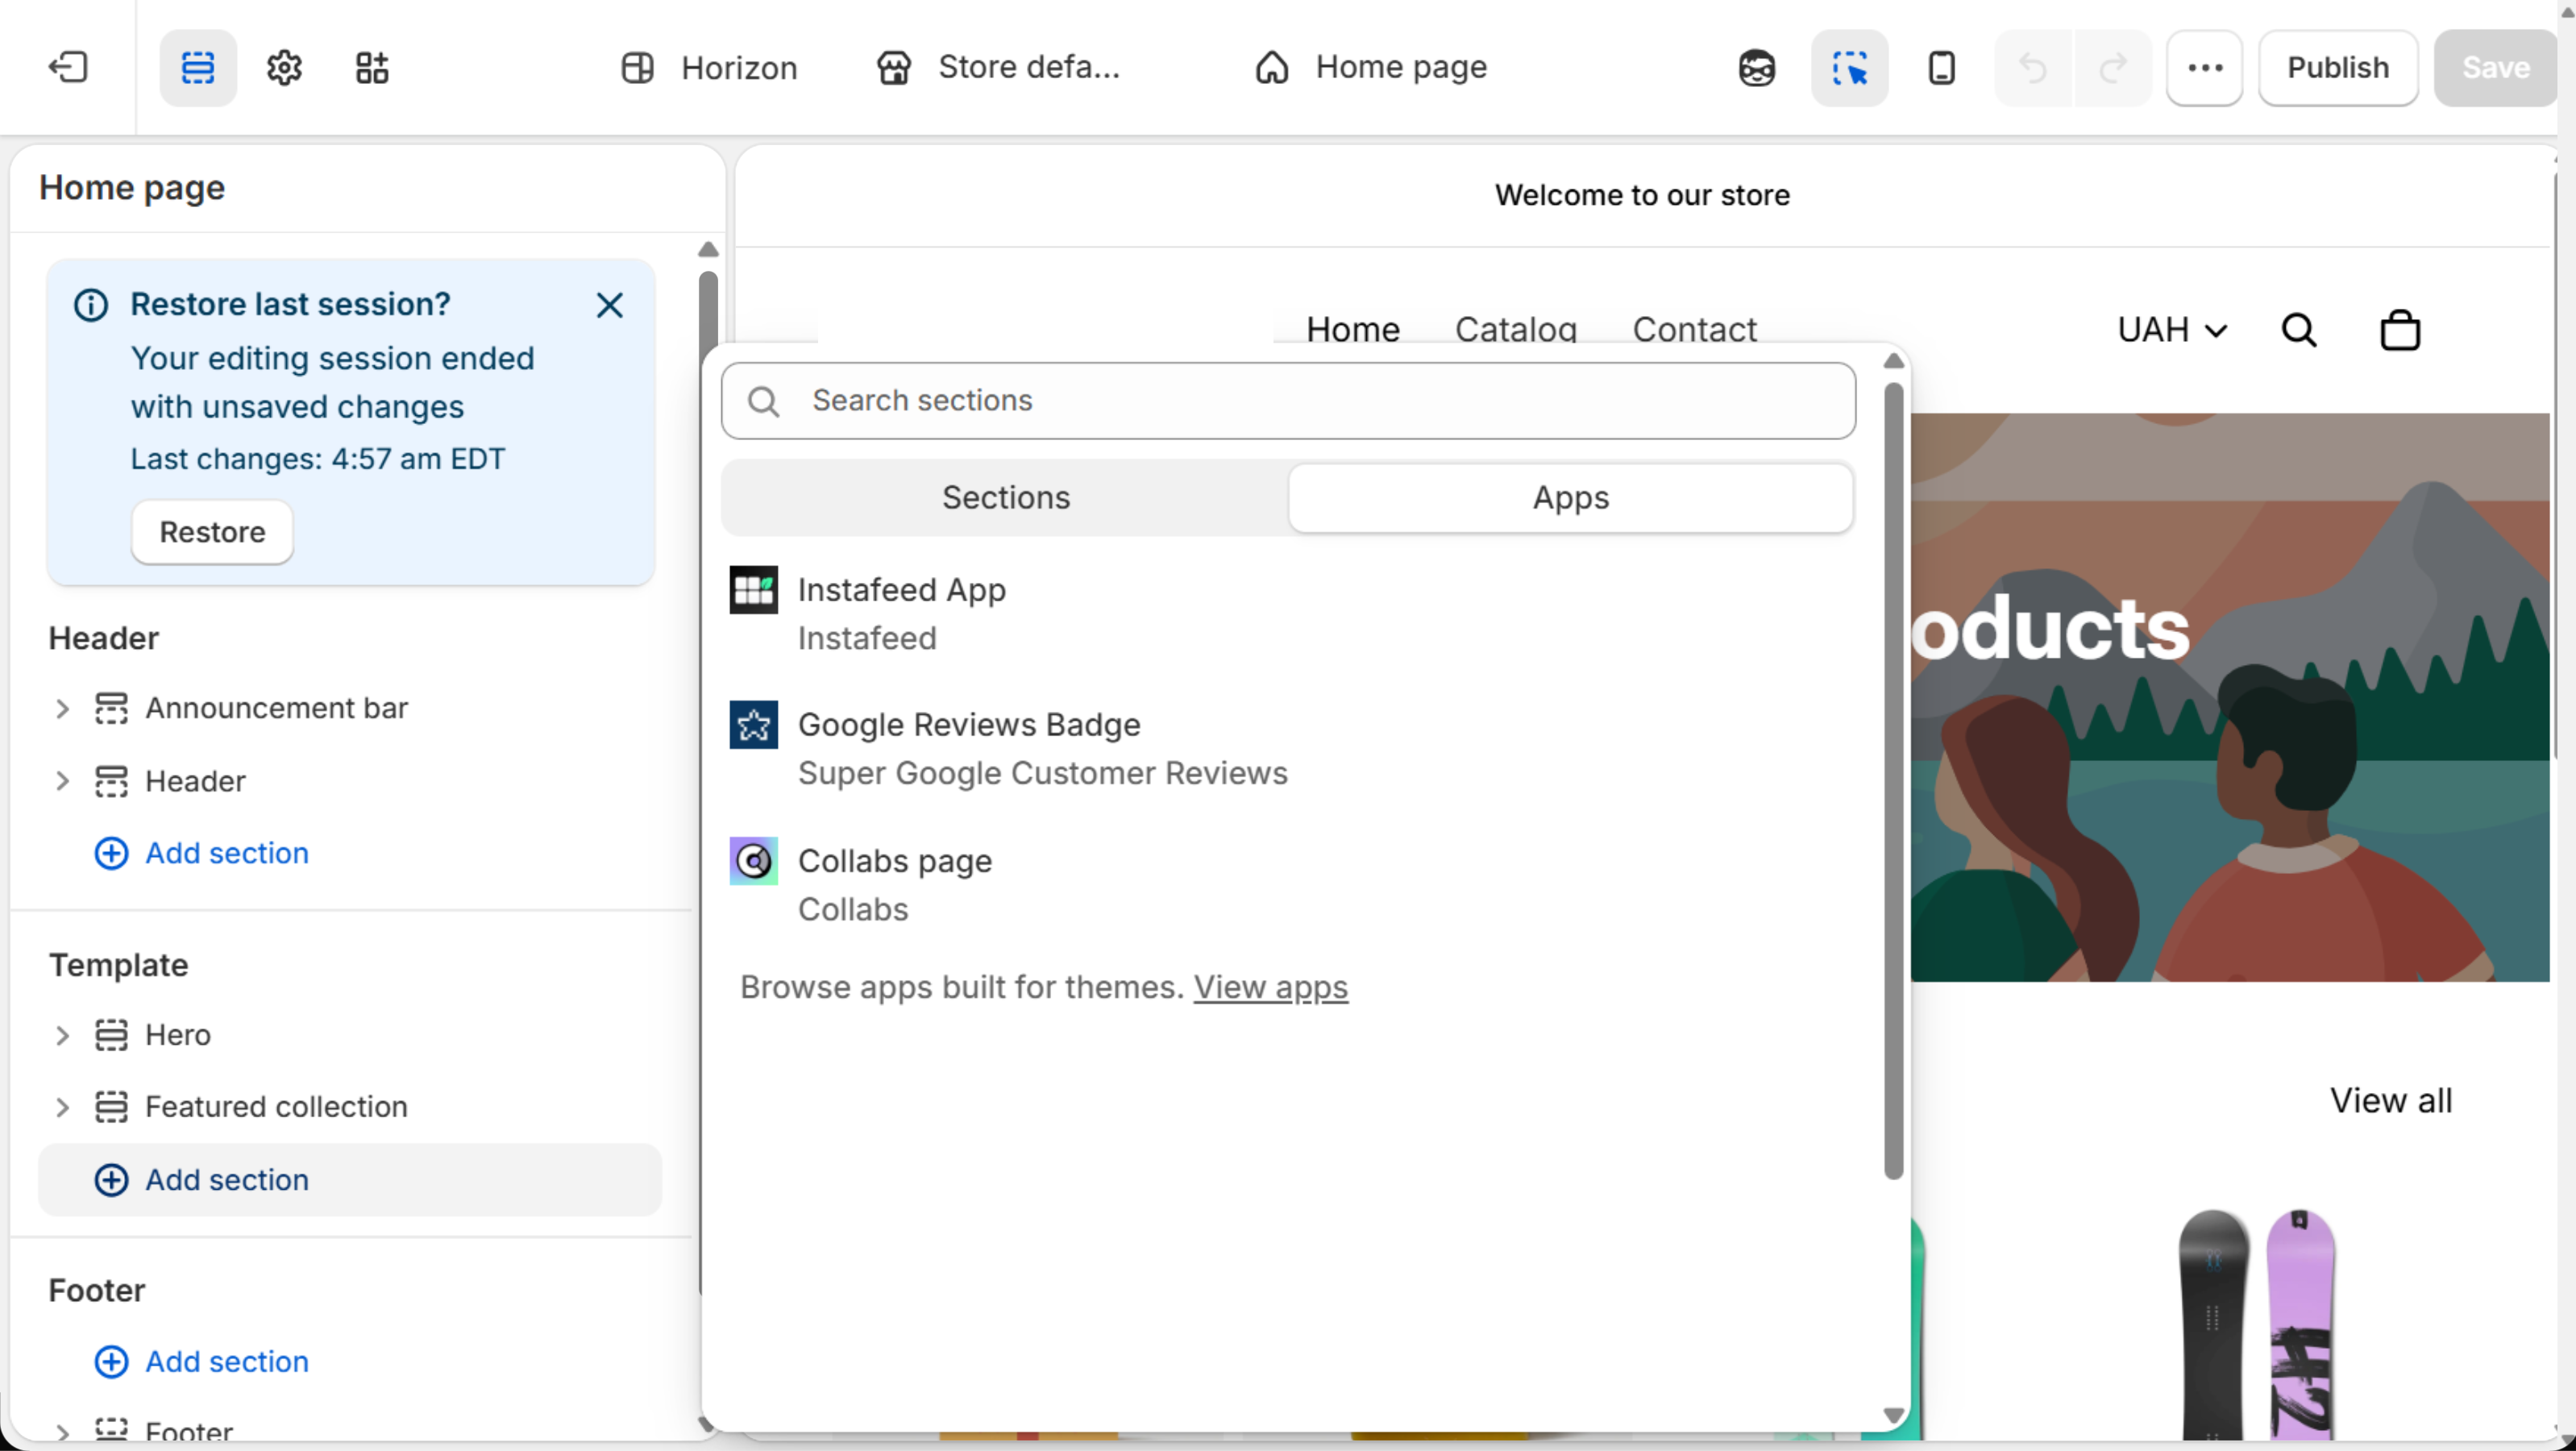Click the info icon in Restore banner
The width and height of the screenshot is (2576, 1451).
click(91, 305)
